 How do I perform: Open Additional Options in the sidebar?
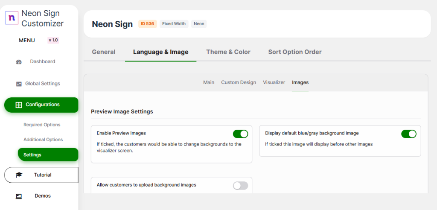tap(43, 140)
